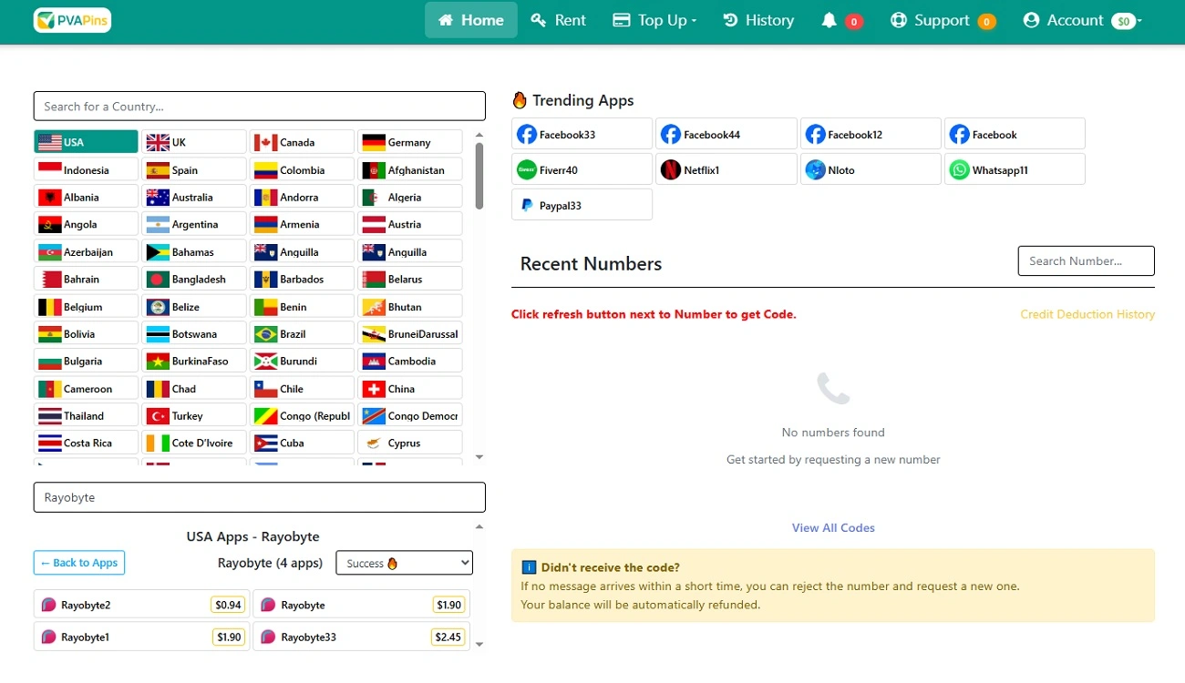Select Bhutan in the country grid
The image size is (1185, 683).
[x=409, y=307]
